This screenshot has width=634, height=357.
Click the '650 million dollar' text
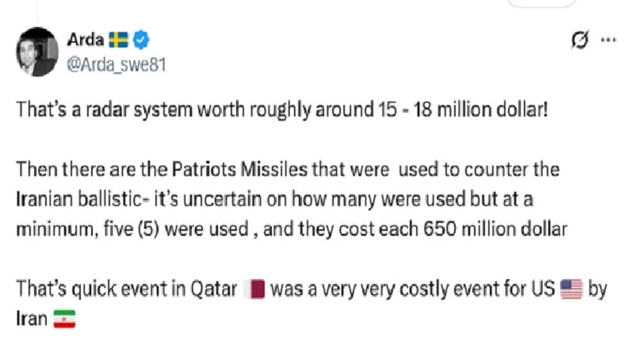(x=495, y=229)
